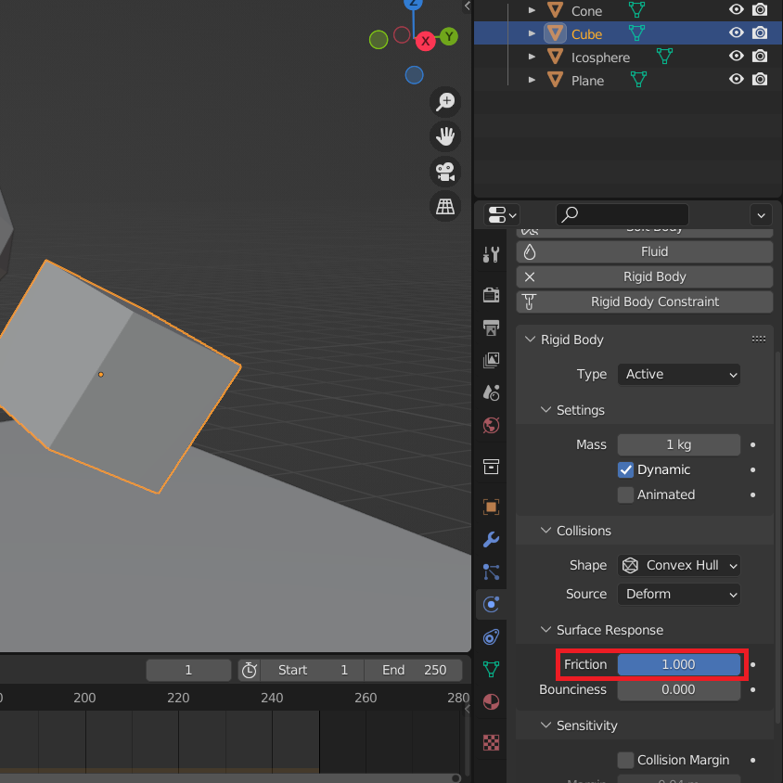Click the pan view hand icon

pyautogui.click(x=445, y=137)
